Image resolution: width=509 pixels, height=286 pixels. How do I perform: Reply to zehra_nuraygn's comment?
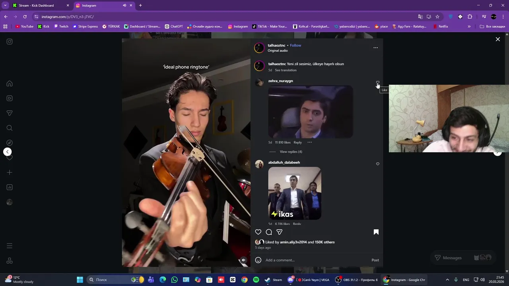pos(297,142)
